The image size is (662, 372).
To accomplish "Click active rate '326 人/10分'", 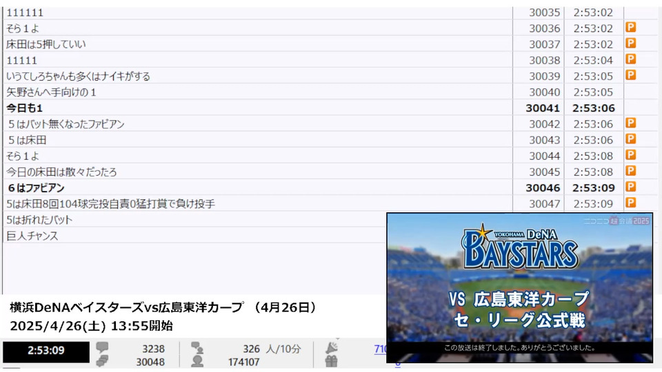I will 272,349.
